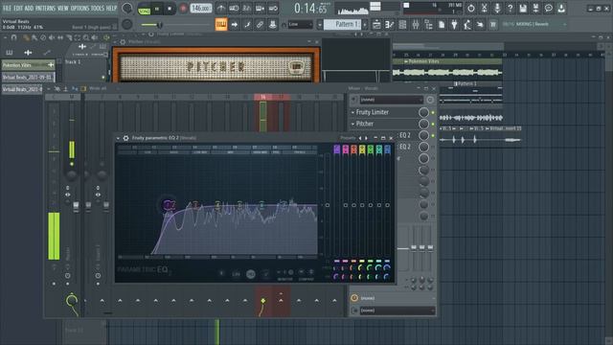Open the PATTERNS menu

(x=46, y=8)
